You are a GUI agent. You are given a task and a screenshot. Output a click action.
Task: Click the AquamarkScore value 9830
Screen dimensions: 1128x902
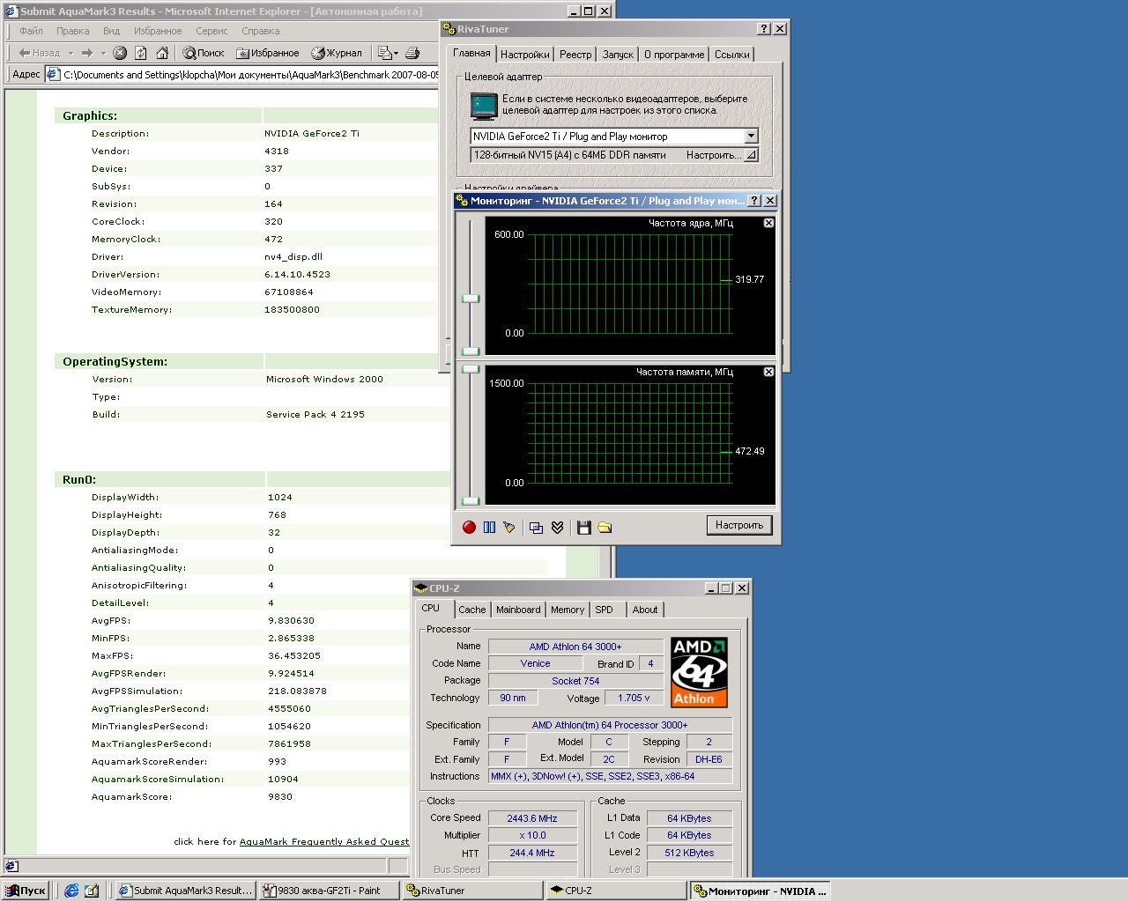[280, 796]
